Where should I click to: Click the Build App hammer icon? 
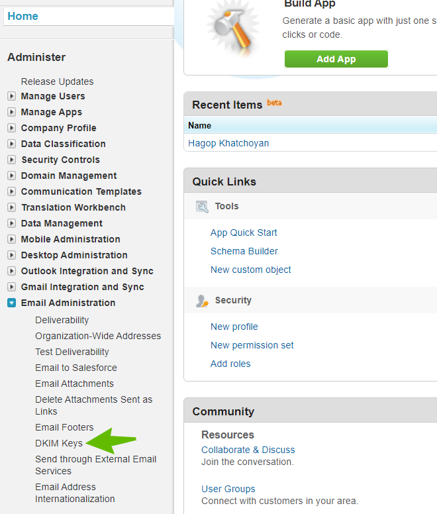pos(233,30)
